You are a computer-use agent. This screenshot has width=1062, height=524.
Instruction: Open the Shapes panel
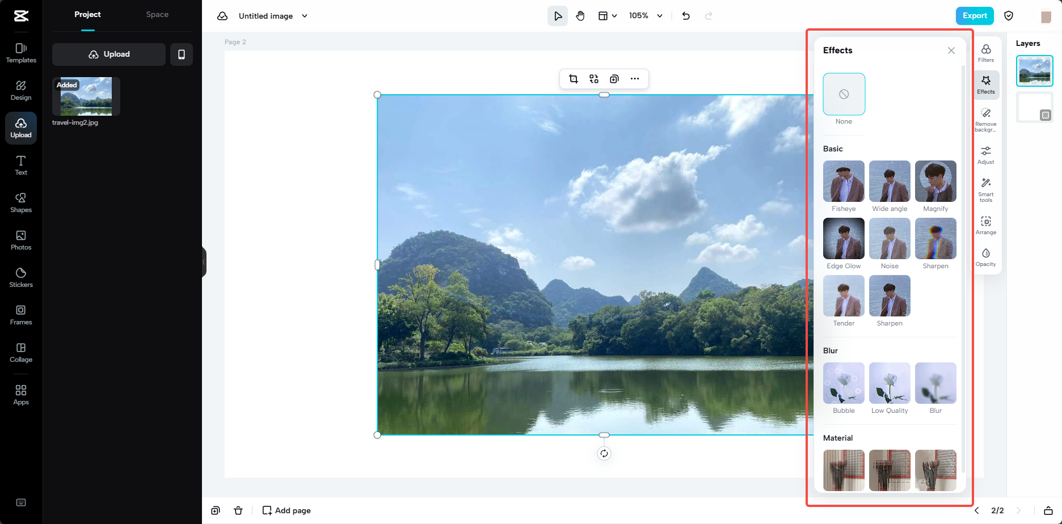point(21,203)
